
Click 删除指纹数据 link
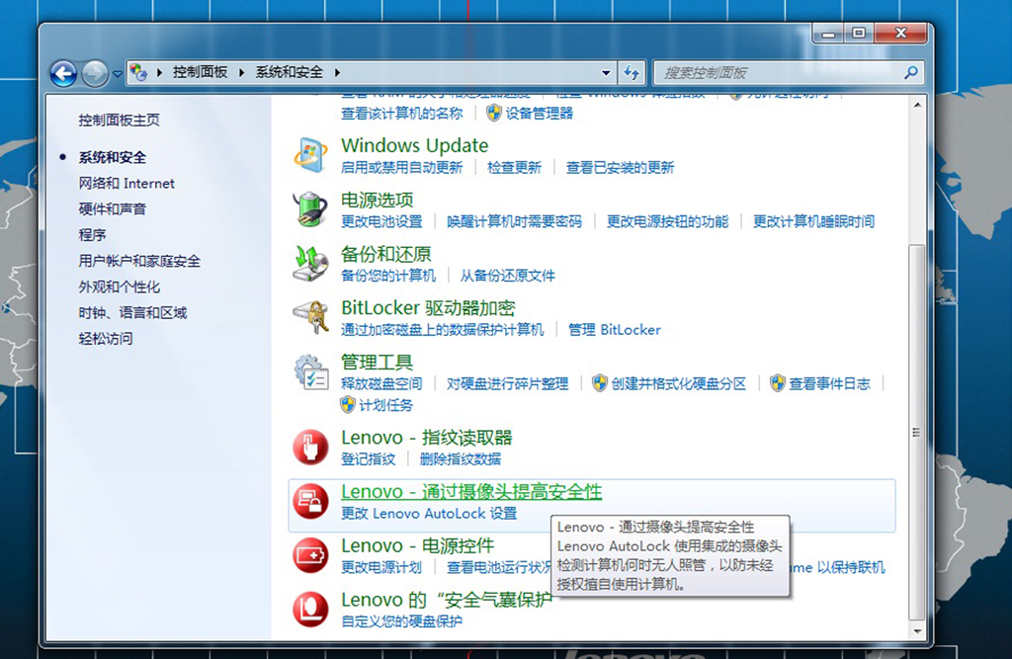click(x=461, y=458)
